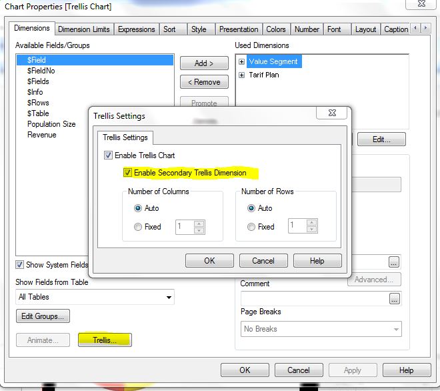Close the Chart Properties window
Image resolution: width=440 pixels, height=391 pixels.
coord(421,3)
